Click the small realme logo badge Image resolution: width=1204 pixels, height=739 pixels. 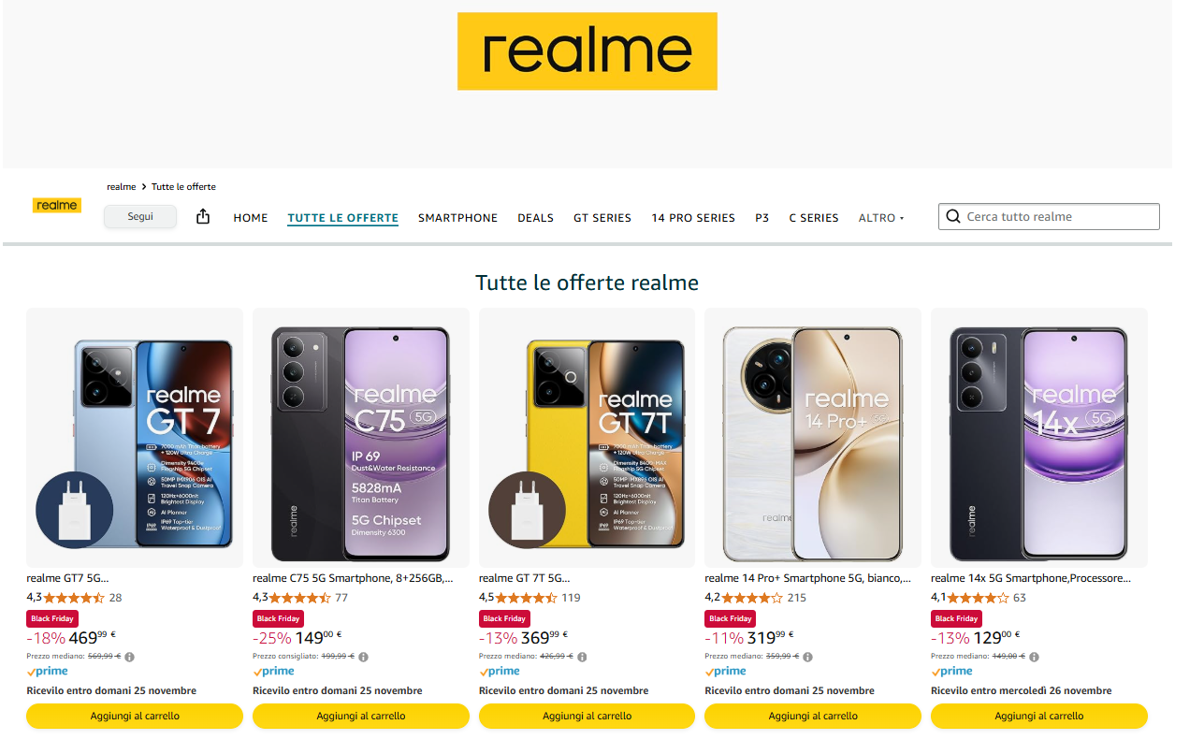coord(57,205)
